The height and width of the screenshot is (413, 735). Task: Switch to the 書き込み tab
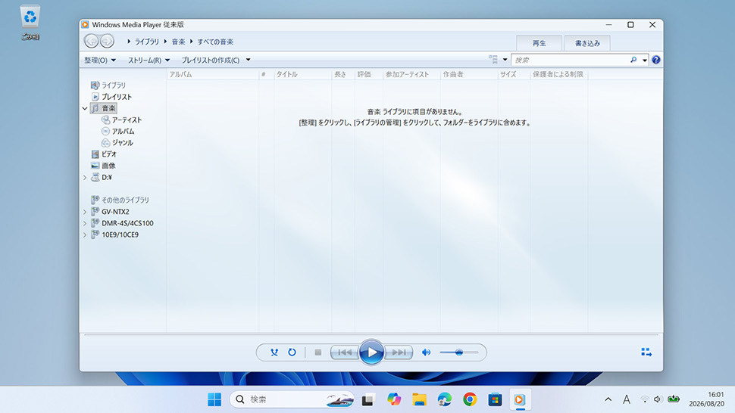(587, 43)
